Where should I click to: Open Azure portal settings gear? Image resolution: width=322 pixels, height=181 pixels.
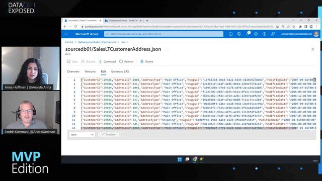256,34
